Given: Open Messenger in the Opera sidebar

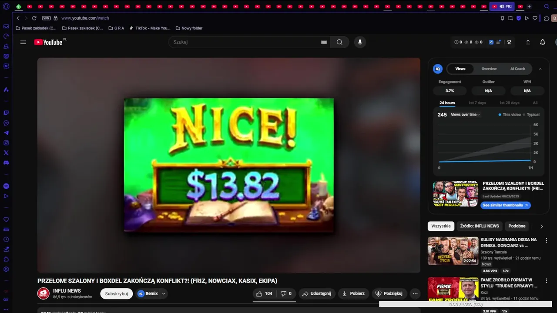Looking at the screenshot, I should pyautogui.click(x=6, y=123).
